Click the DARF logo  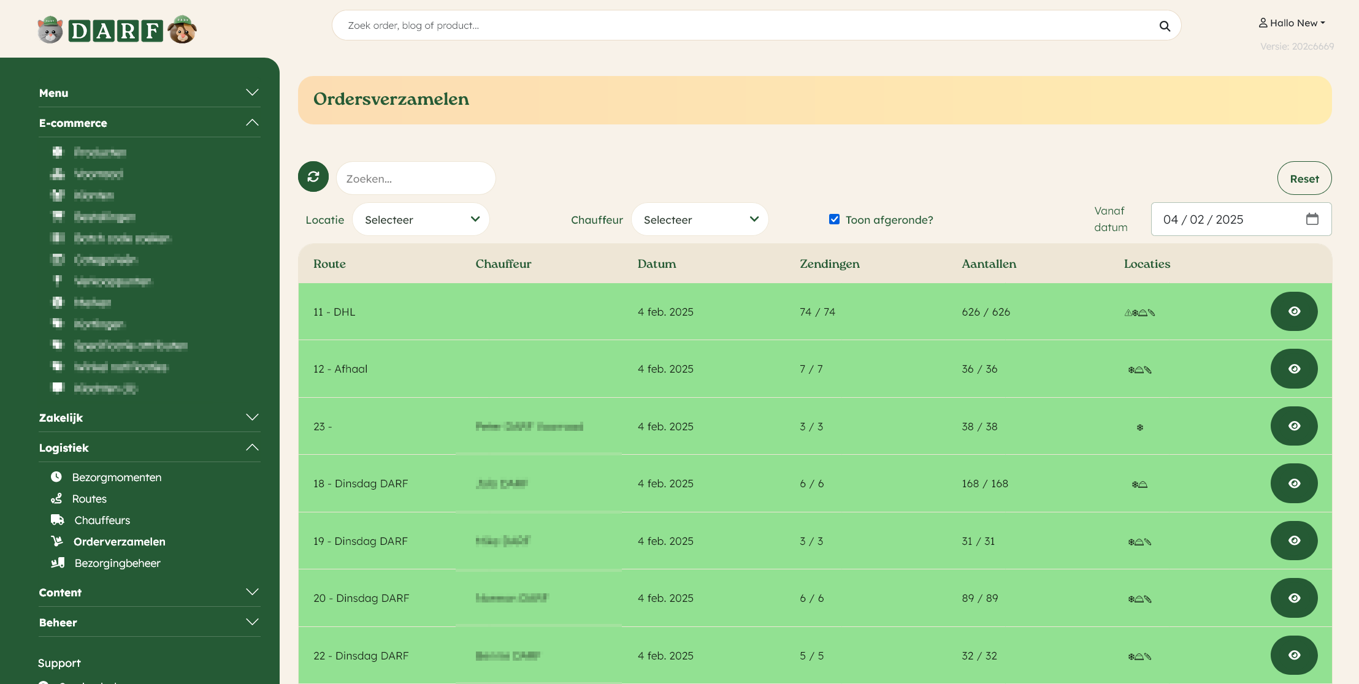click(117, 30)
